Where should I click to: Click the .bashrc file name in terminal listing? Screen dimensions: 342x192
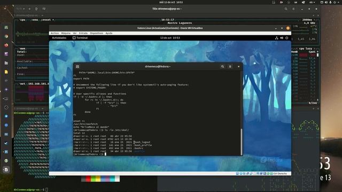pyautogui.click(x=138, y=148)
